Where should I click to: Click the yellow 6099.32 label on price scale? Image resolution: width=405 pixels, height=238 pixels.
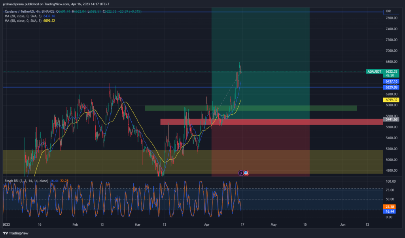tap(391, 100)
